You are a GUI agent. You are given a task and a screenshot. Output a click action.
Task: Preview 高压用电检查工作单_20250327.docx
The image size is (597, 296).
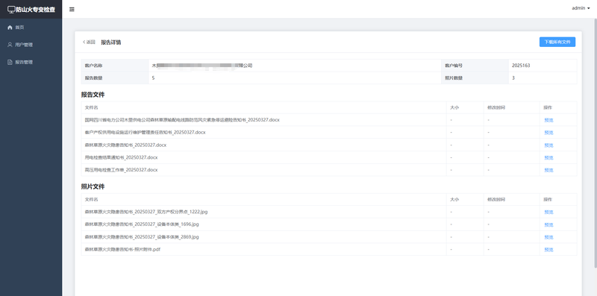548,170
